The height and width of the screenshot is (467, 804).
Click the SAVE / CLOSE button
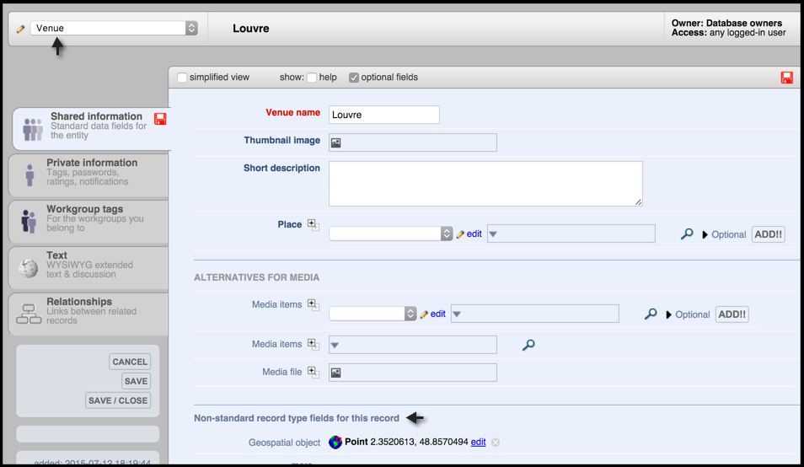tap(118, 400)
